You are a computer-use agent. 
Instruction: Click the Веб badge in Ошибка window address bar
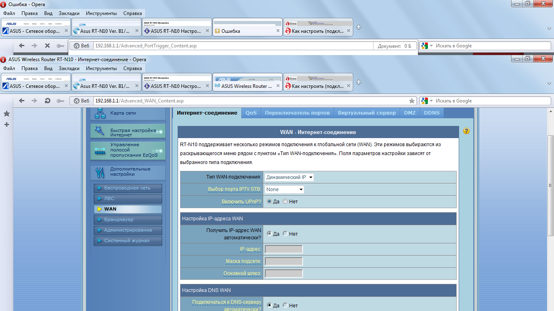pos(81,46)
